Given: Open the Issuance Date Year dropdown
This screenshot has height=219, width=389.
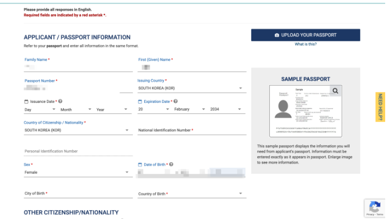Looking at the screenshot, I should tap(112, 109).
